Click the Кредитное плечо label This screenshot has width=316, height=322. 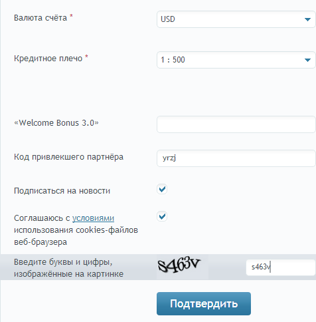click(x=48, y=59)
